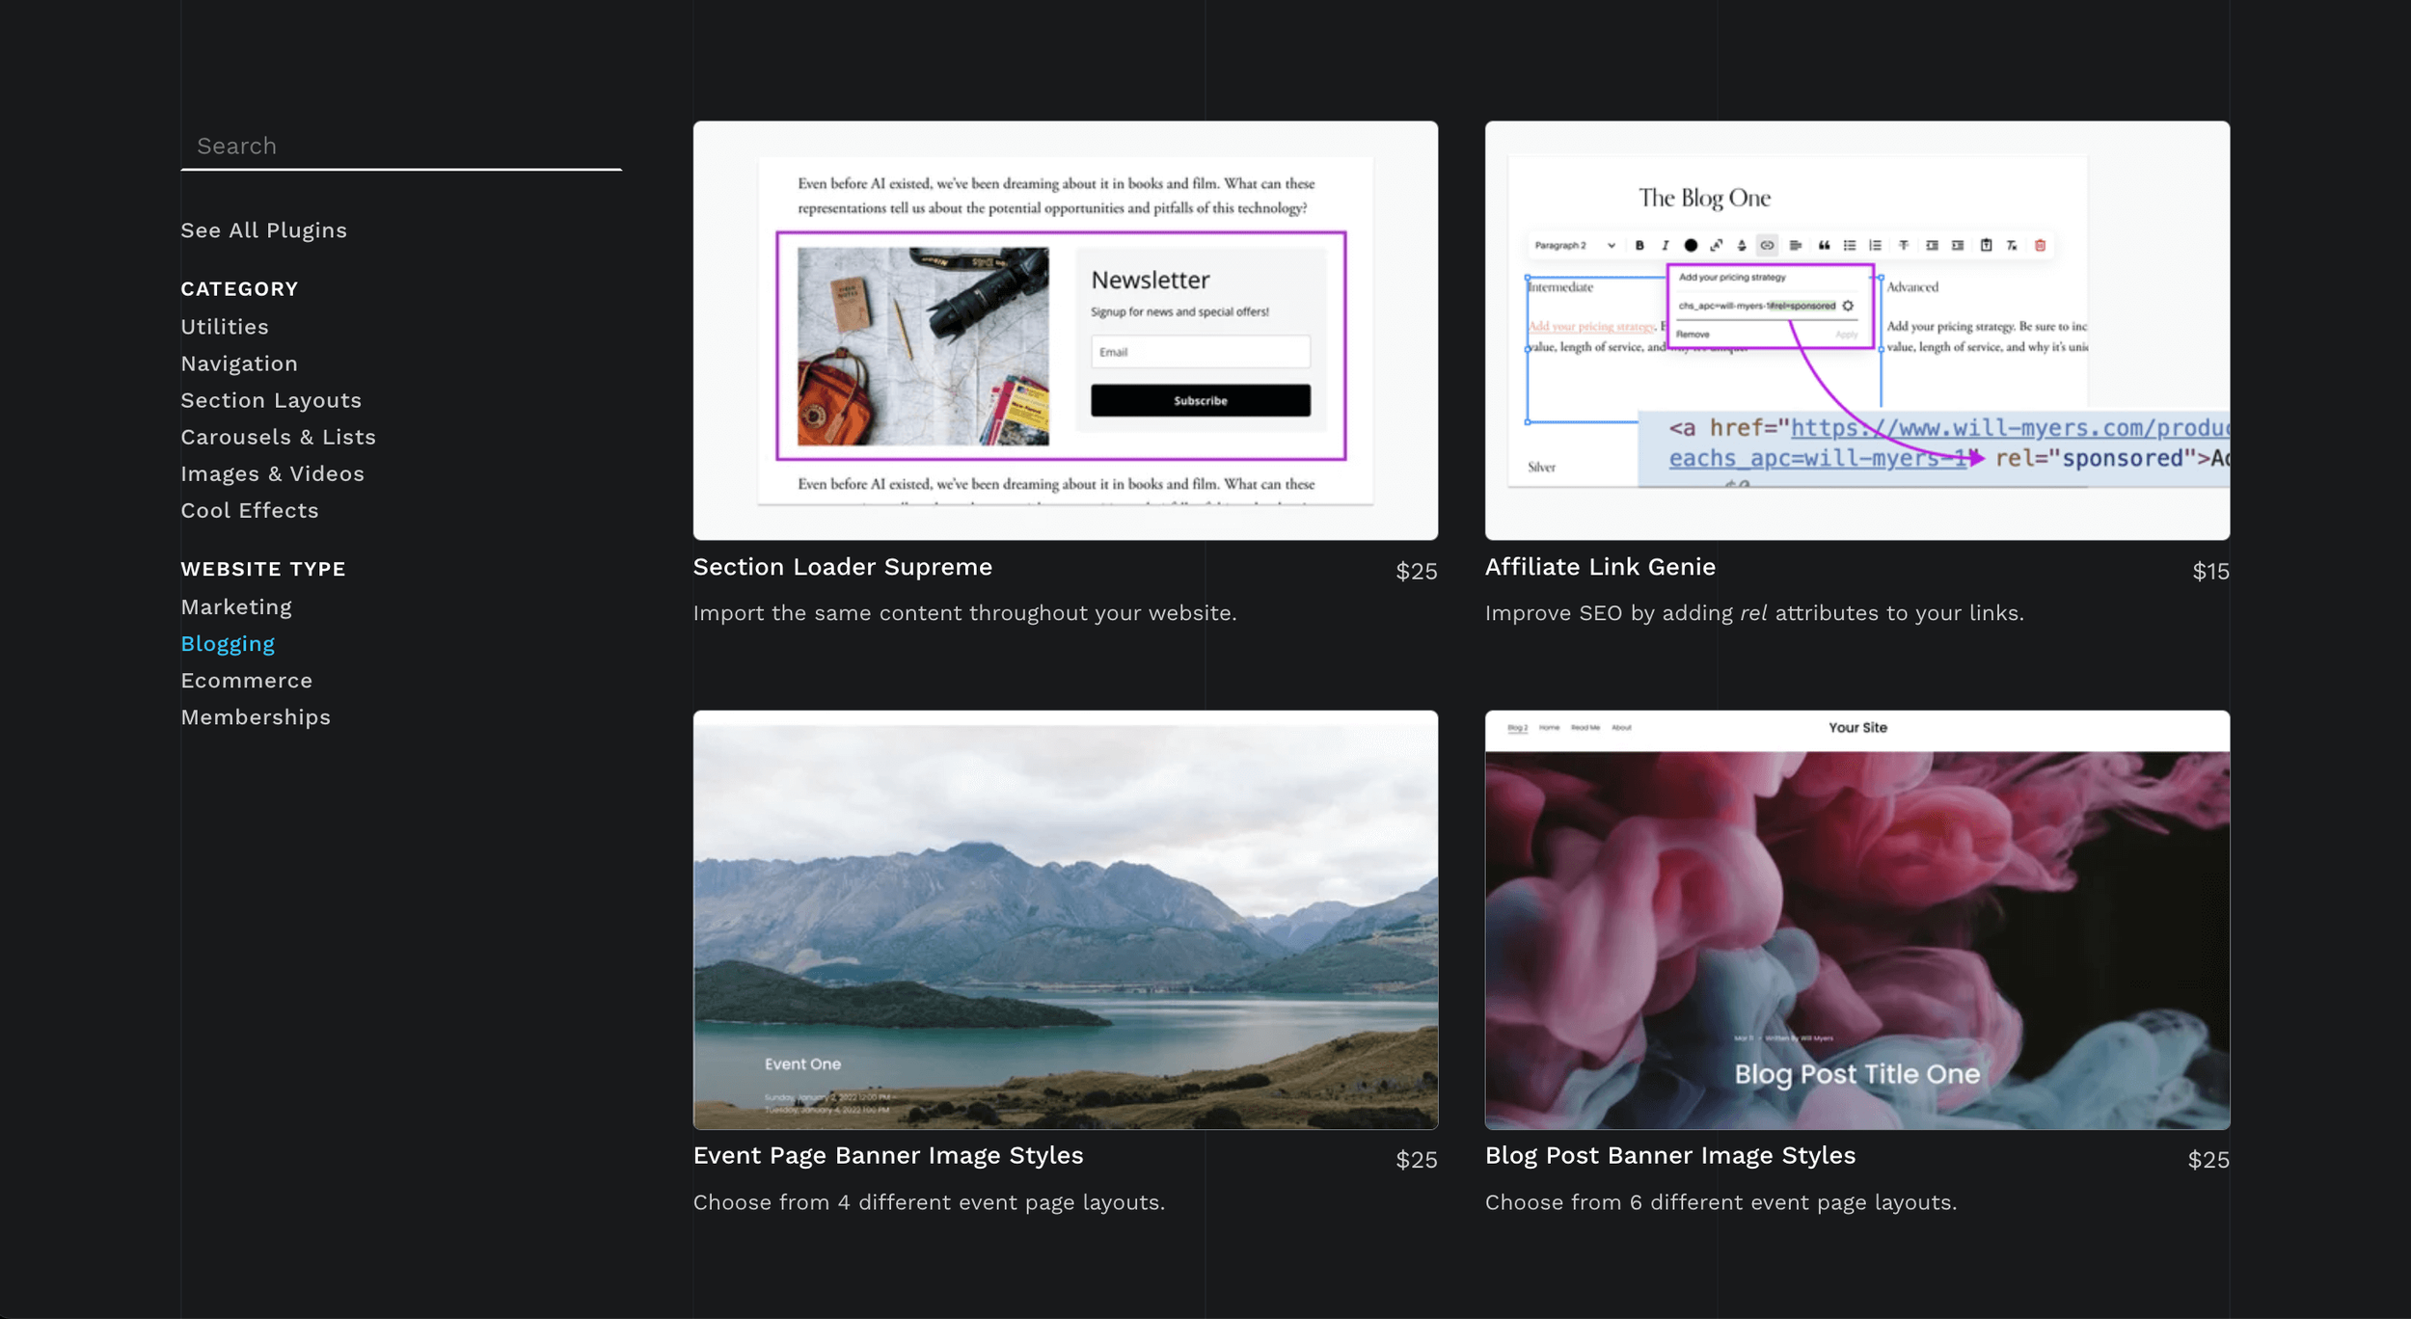Open the Blog Post Title One thumbnail
Image resolution: width=2411 pixels, height=1319 pixels.
1856,920
